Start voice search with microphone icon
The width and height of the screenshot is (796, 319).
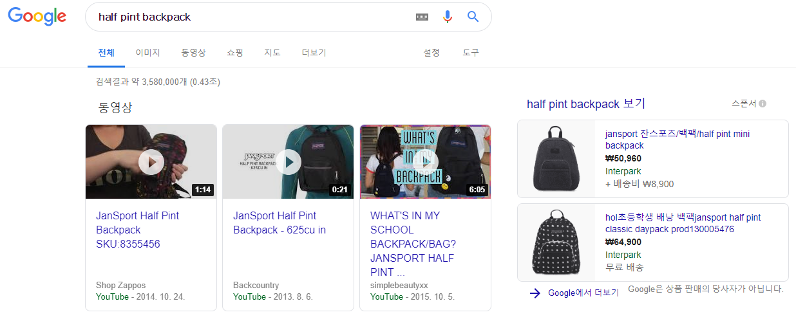coord(448,17)
